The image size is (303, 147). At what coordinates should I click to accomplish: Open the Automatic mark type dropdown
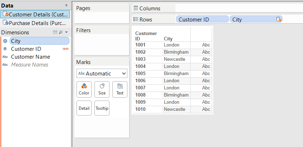(x=102, y=74)
